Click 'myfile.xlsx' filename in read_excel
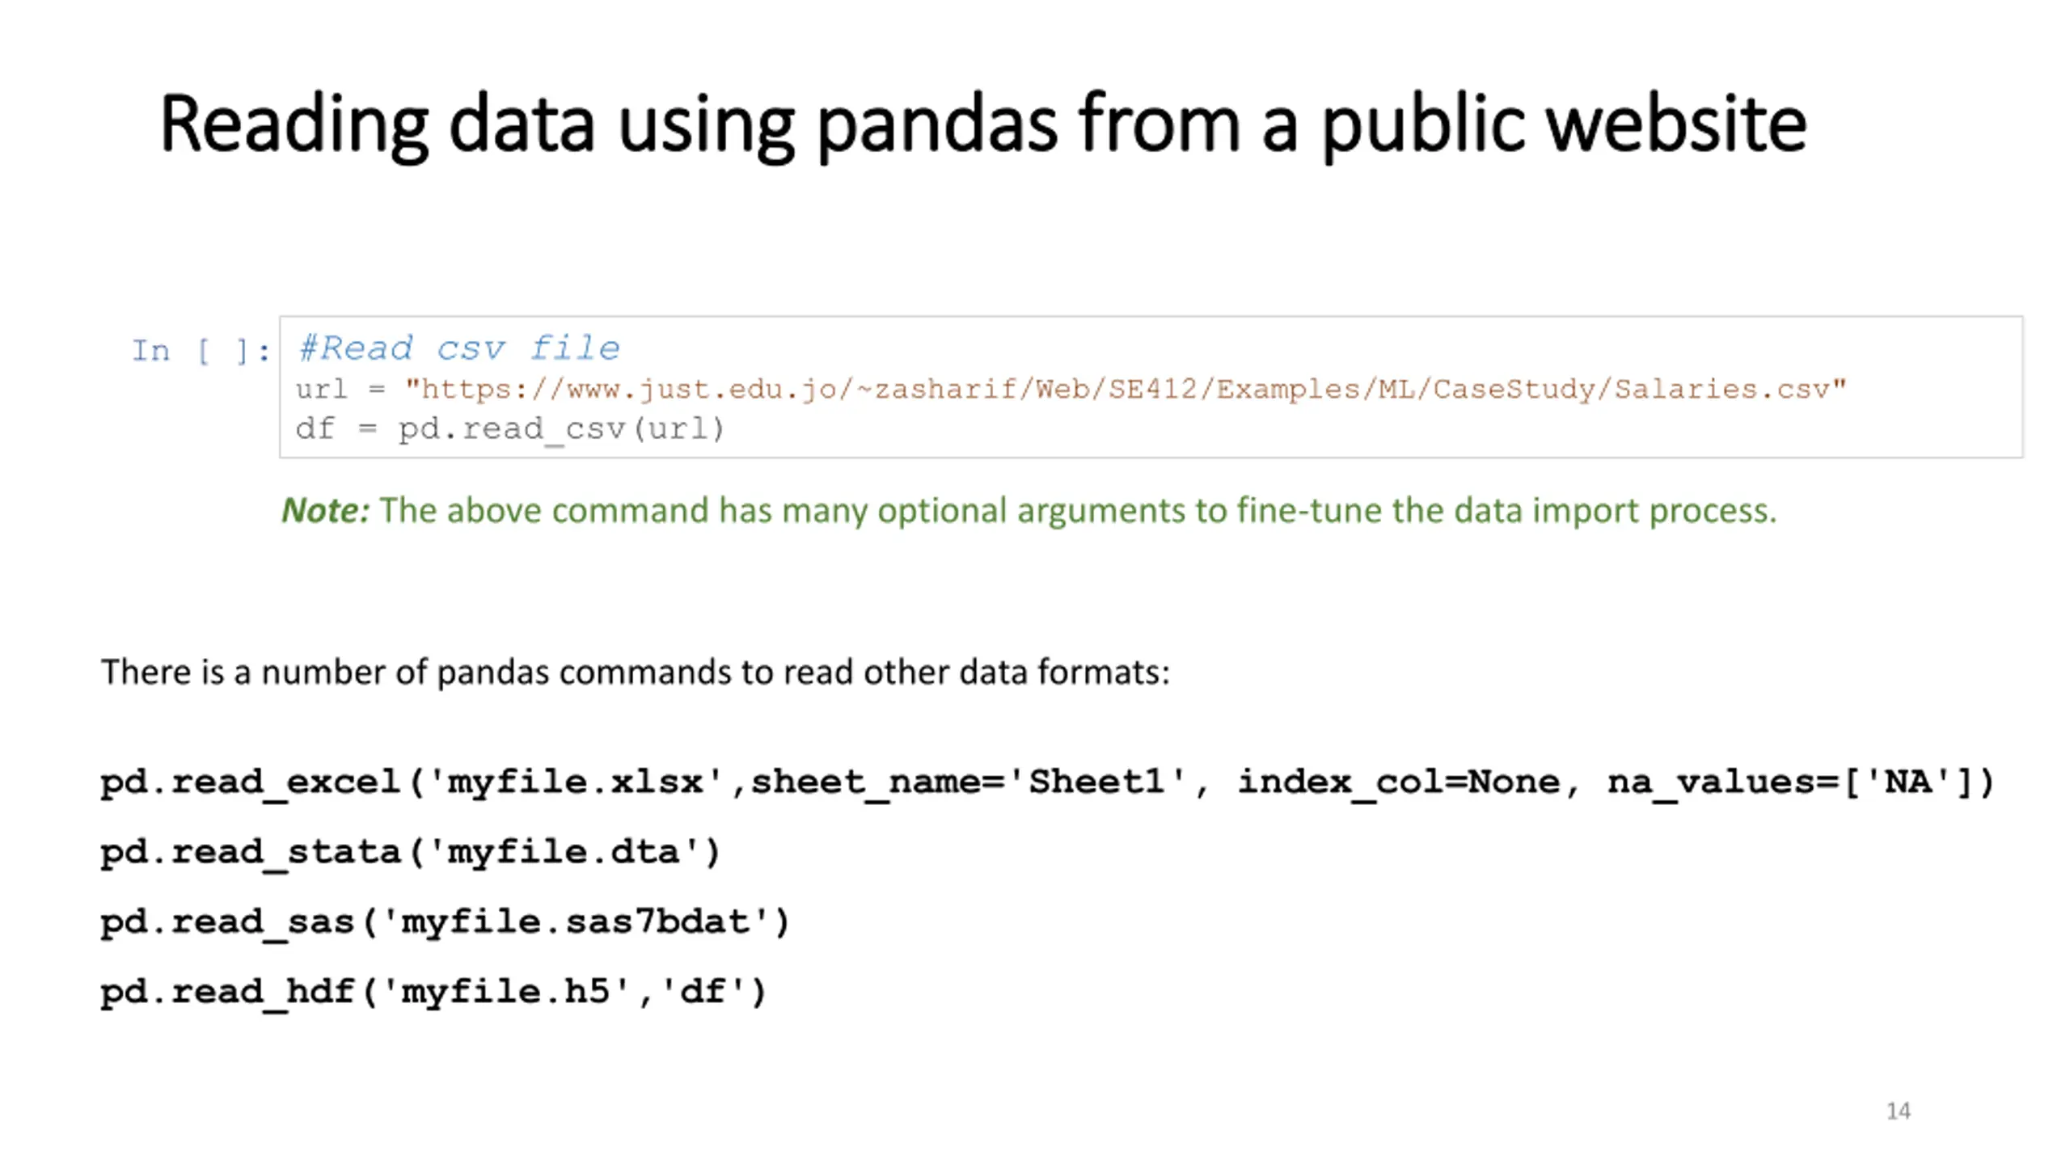The height and width of the screenshot is (1164, 2070). pyautogui.click(x=575, y=782)
